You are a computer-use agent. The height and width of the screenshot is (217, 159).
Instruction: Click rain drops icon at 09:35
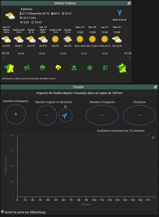tap(3, 58)
